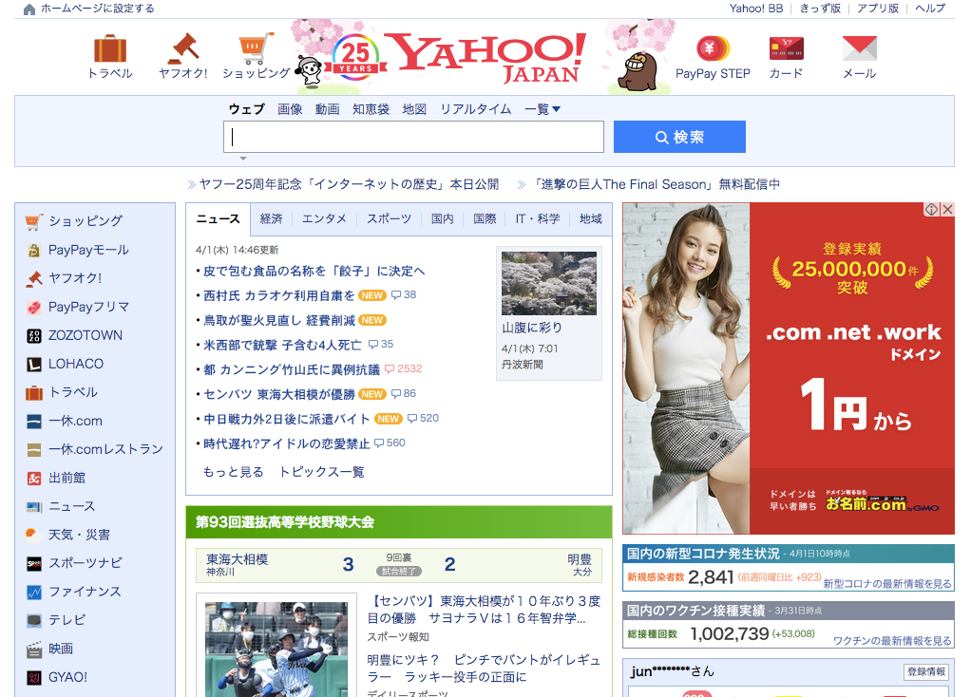Click the sidebar ファイナンス chart icon
This screenshot has height=697, width=971.
coord(33,592)
